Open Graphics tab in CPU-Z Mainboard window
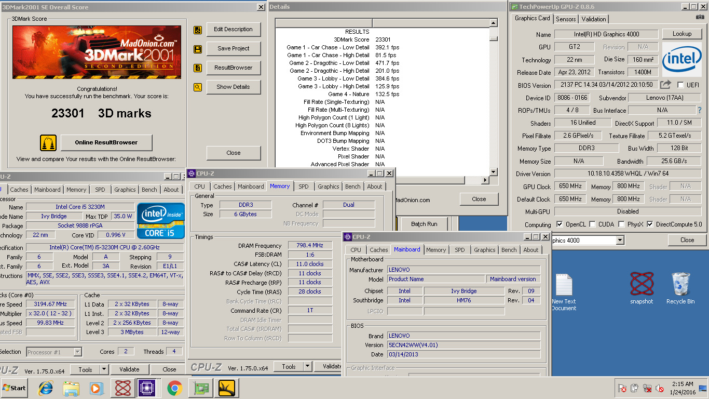Image resolution: width=709 pixels, height=399 pixels. pyautogui.click(x=485, y=250)
